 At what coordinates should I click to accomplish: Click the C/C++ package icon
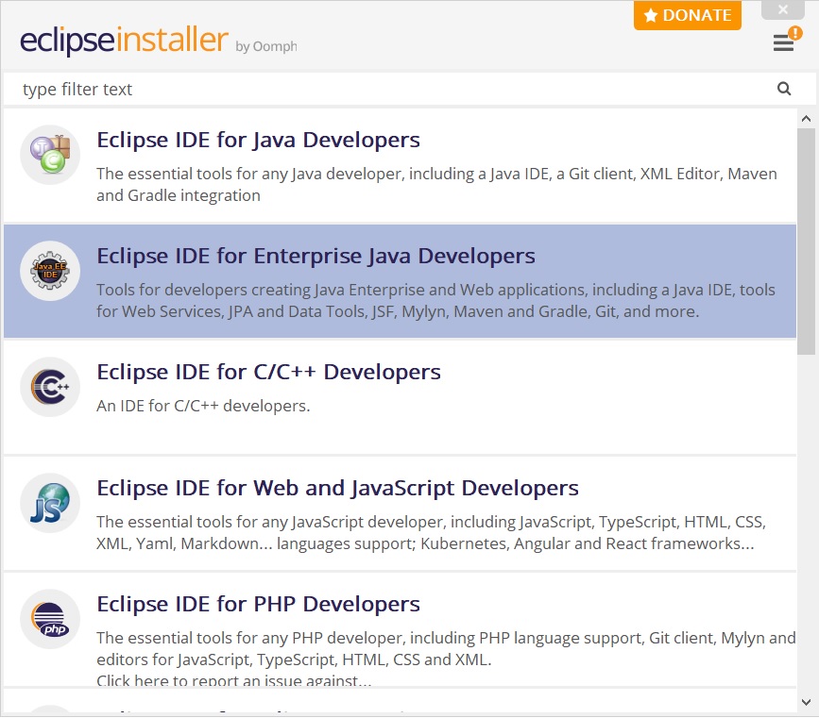pyautogui.click(x=50, y=387)
